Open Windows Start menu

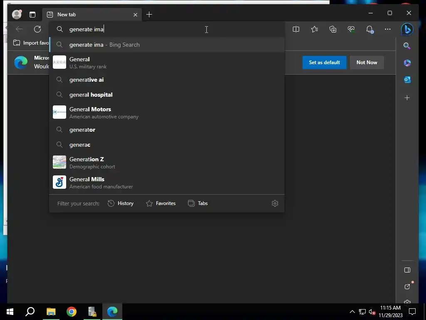pos(10,312)
